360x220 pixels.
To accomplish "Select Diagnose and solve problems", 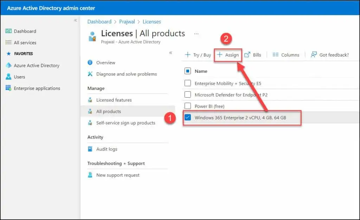I will tap(127, 74).
